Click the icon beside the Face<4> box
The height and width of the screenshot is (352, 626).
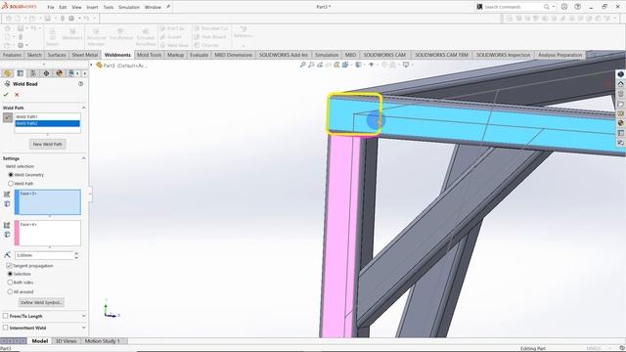tap(7, 225)
